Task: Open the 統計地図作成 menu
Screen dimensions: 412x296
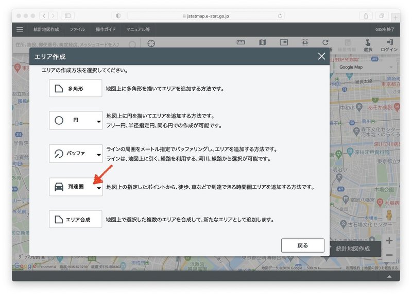Action: pyautogui.click(x=46, y=29)
